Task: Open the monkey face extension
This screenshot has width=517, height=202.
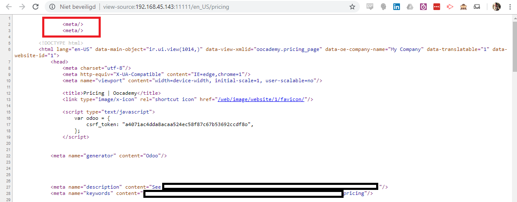Action: (464, 7)
